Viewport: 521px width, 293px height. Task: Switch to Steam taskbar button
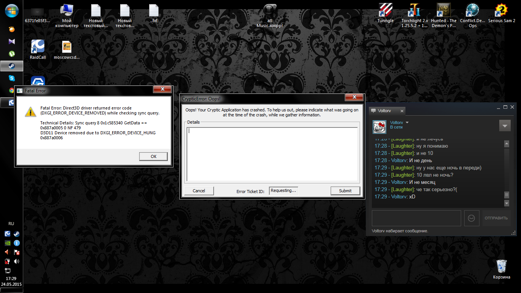12,66
